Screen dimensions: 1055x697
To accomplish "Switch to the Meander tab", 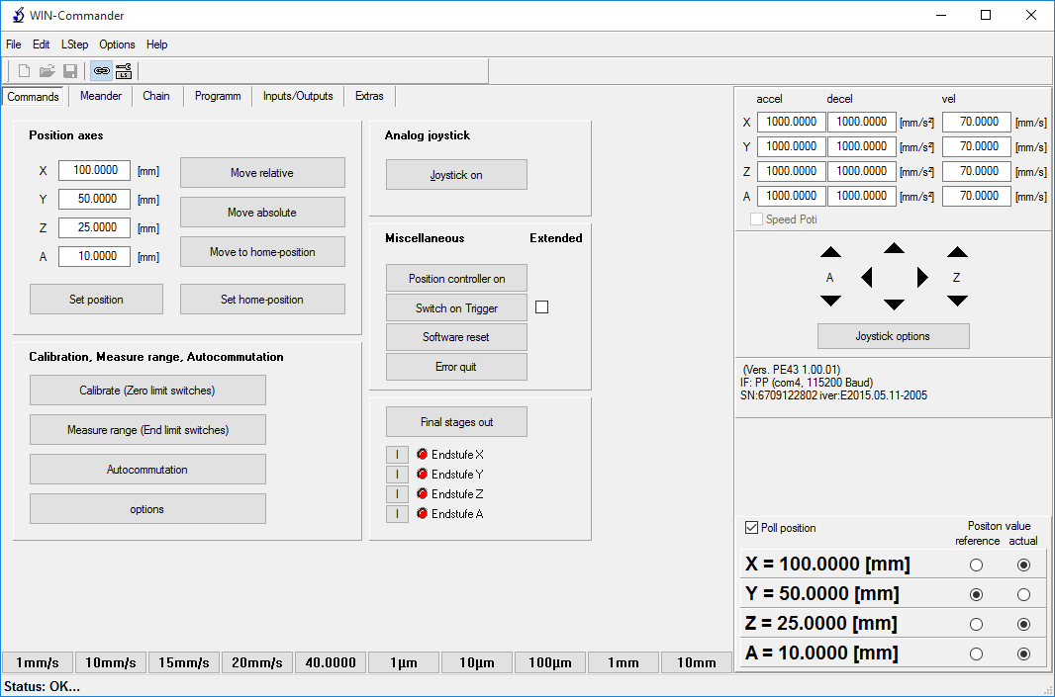I will (x=101, y=96).
